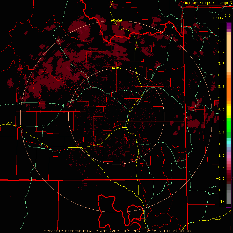Viewport: 233px width, 233px height.
Task: Select the 2.6 scale value
Action: [221, 133]
